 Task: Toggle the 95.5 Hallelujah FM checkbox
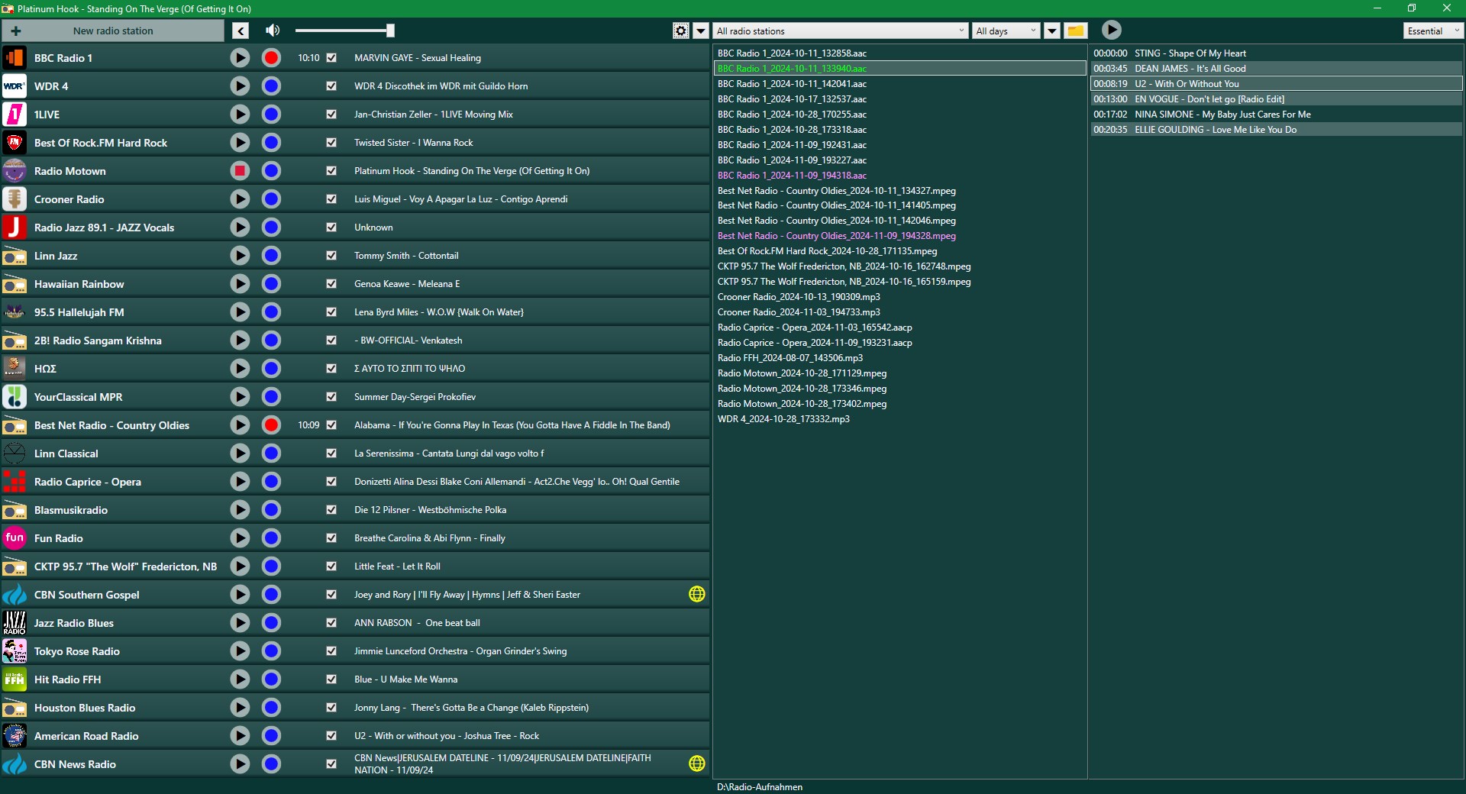(331, 311)
